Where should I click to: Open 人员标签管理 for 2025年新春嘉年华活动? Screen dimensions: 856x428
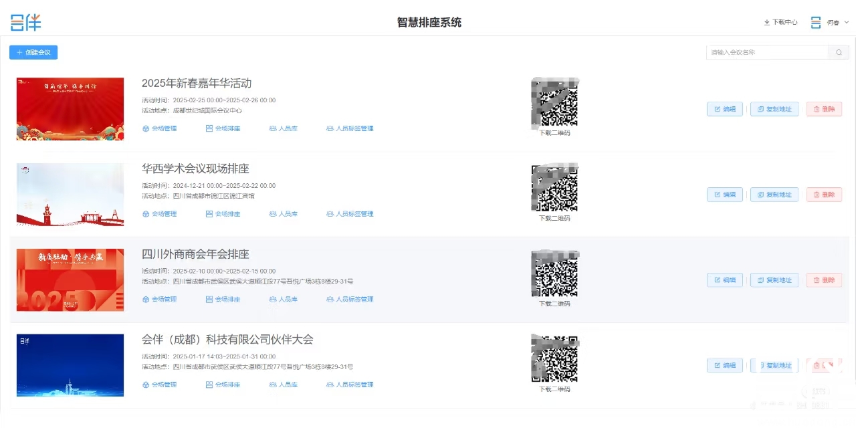coord(350,128)
